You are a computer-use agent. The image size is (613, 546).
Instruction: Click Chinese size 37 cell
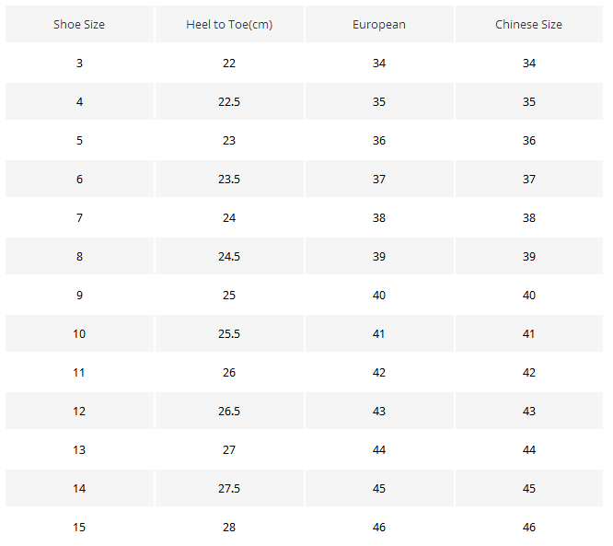click(529, 180)
